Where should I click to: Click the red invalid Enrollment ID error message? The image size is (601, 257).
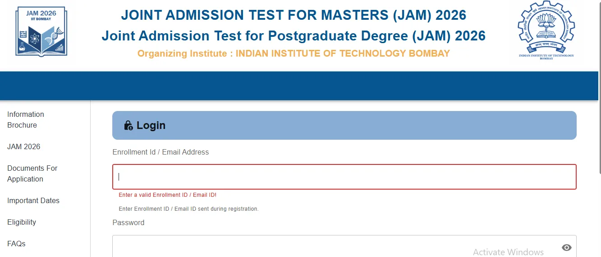click(x=167, y=195)
